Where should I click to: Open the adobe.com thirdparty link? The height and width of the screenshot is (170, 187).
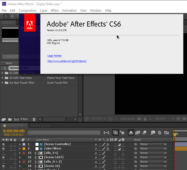pyautogui.click(x=67, y=61)
